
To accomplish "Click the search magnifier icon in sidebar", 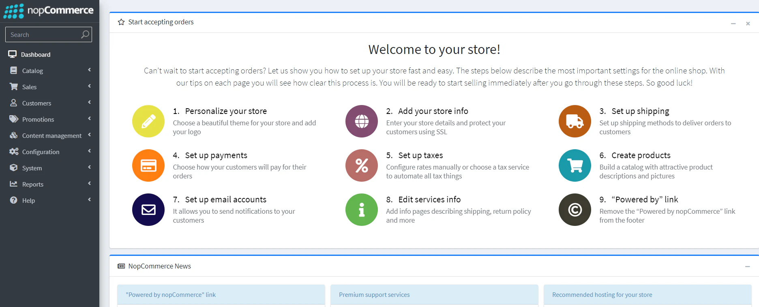I will tap(85, 34).
